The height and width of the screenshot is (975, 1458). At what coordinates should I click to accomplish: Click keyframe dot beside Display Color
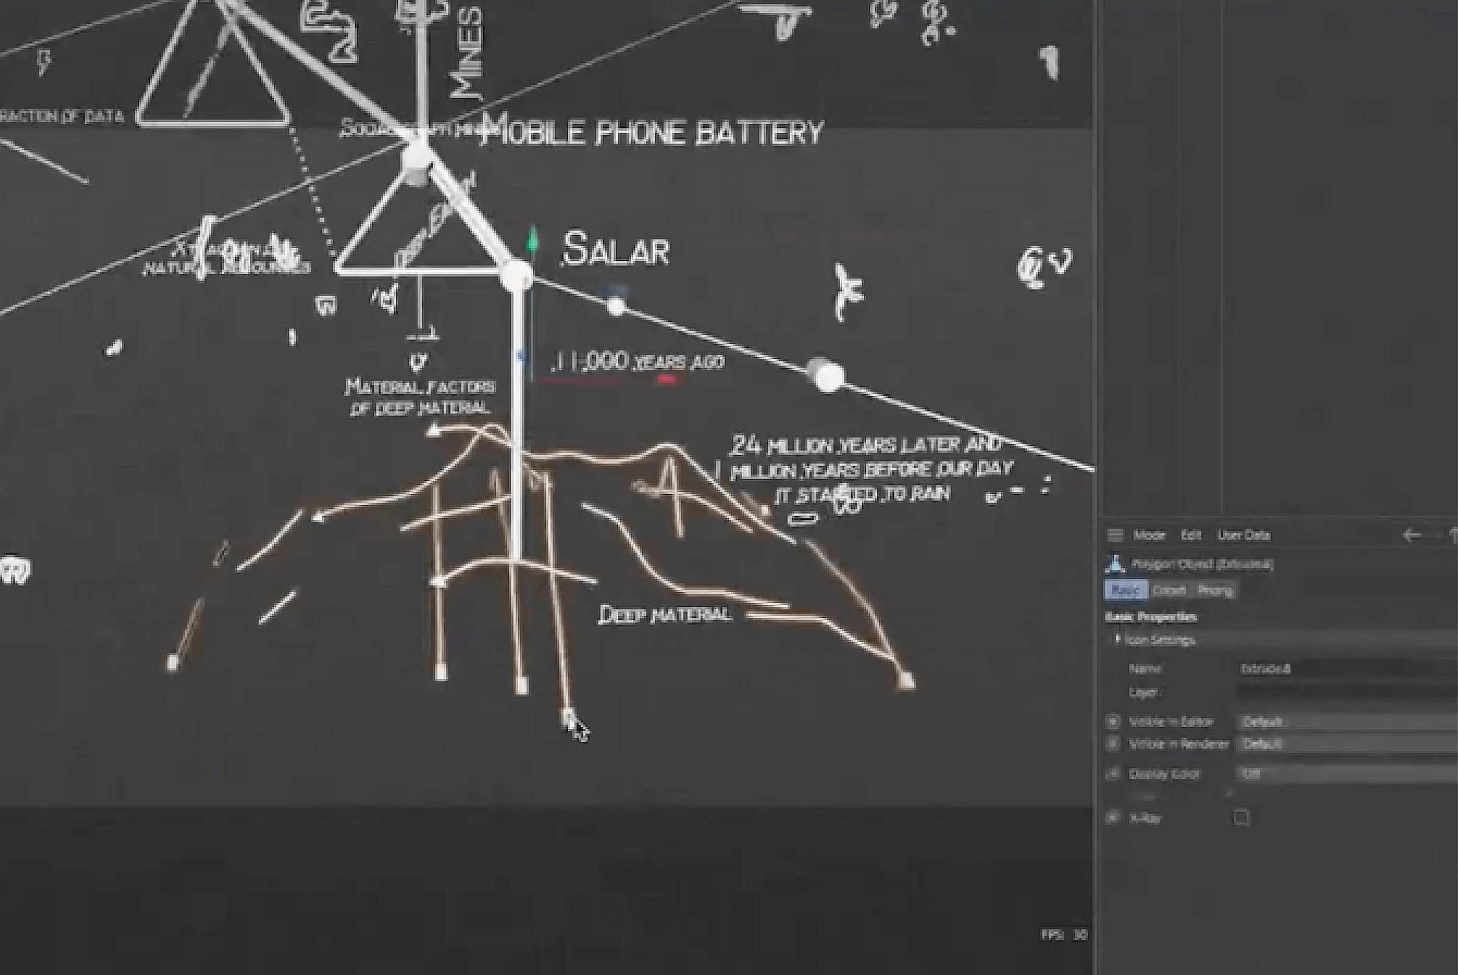[x=1113, y=773]
